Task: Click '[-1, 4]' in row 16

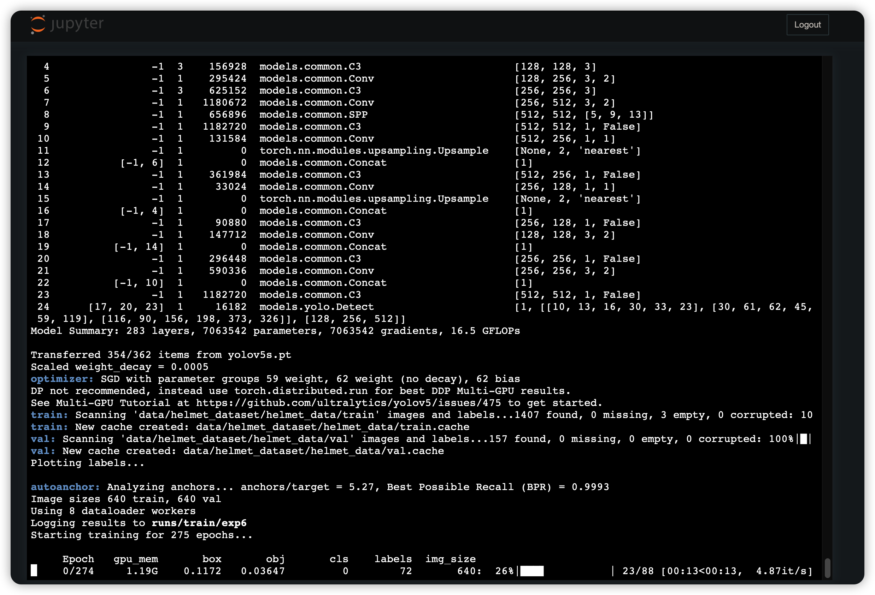Action: point(142,210)
